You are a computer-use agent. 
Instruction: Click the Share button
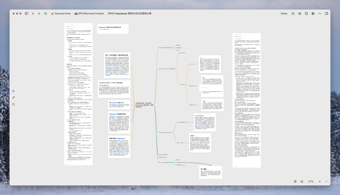pos(284,13)
